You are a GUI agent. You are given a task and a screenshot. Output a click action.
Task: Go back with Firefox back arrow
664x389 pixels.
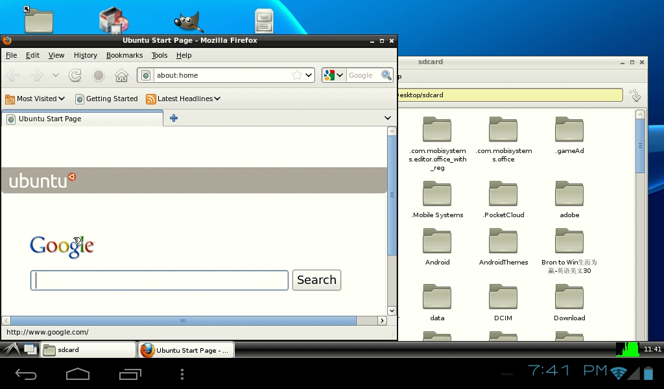pos(13,75)
